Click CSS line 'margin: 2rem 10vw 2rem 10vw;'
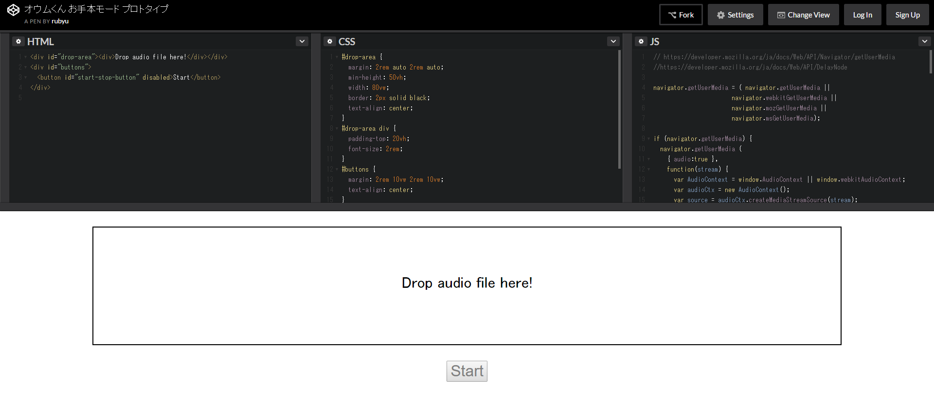934x404 pixels. [x=396, y=179]
